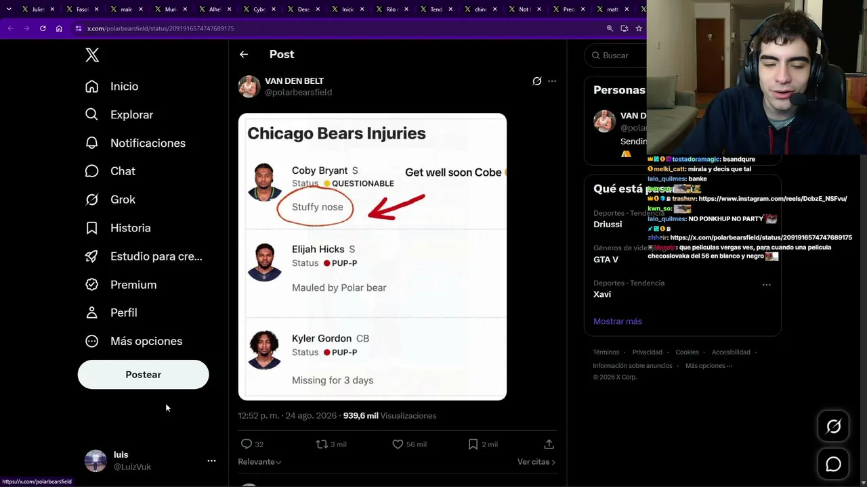Open Ver citas quotes link

(x=536, y=462)
